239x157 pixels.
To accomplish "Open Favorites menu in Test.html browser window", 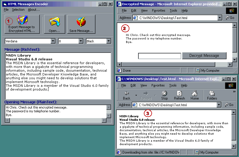I will (x=158, y=85).
